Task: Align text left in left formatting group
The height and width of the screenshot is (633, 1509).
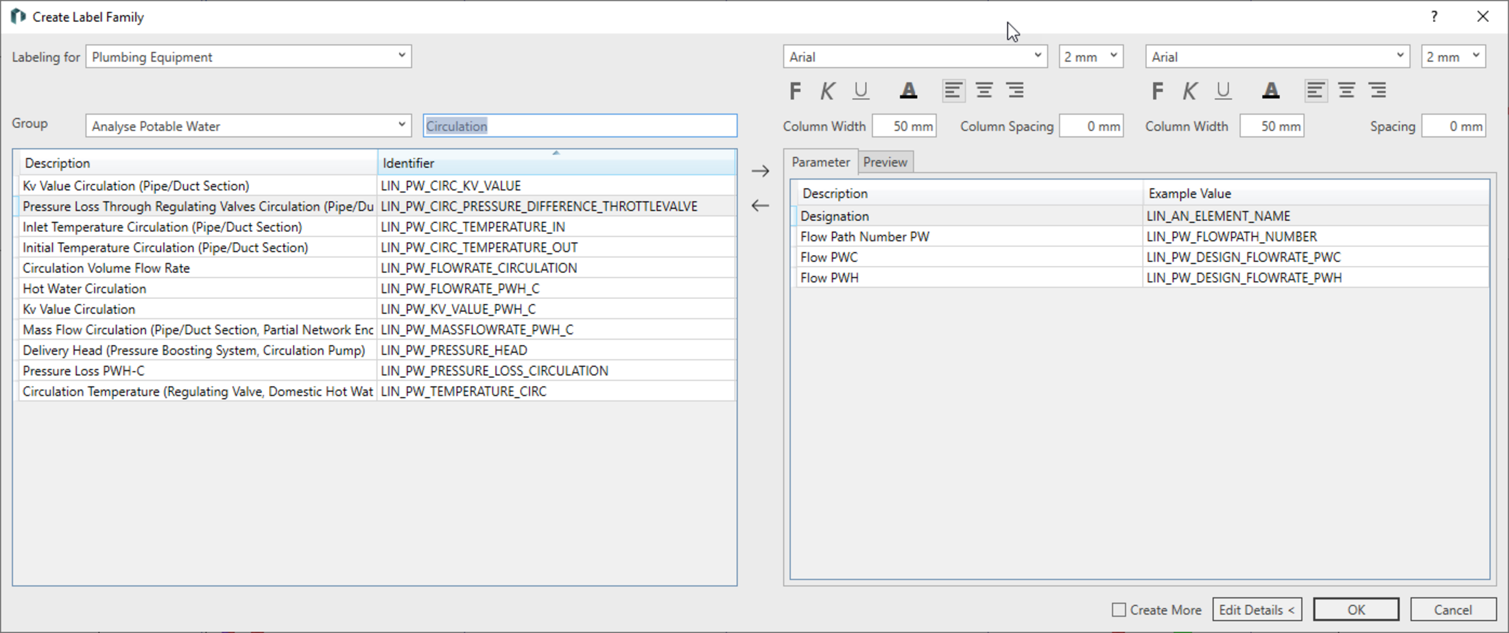Action: [x=953, y=91]
